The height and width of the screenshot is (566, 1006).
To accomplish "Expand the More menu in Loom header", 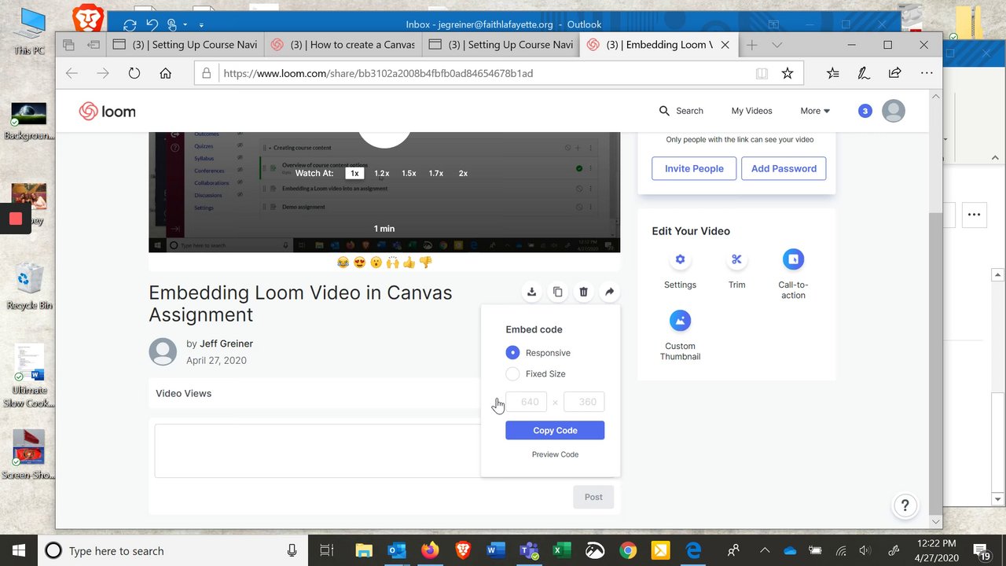I will pos(815,111).
